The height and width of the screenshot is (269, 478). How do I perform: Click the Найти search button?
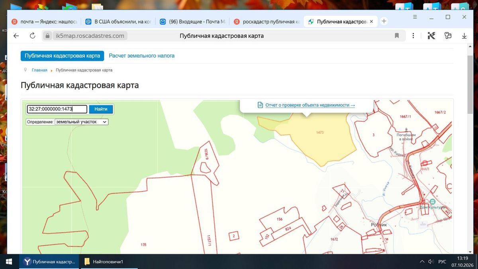pyautogui.click(x=101, y=109)
